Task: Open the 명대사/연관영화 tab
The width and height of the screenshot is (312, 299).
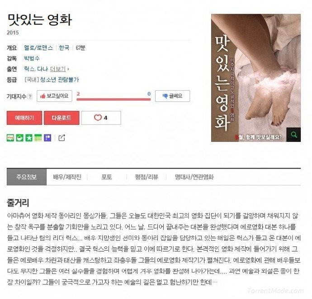Action: pyautogui.click(x=194, y=177)
